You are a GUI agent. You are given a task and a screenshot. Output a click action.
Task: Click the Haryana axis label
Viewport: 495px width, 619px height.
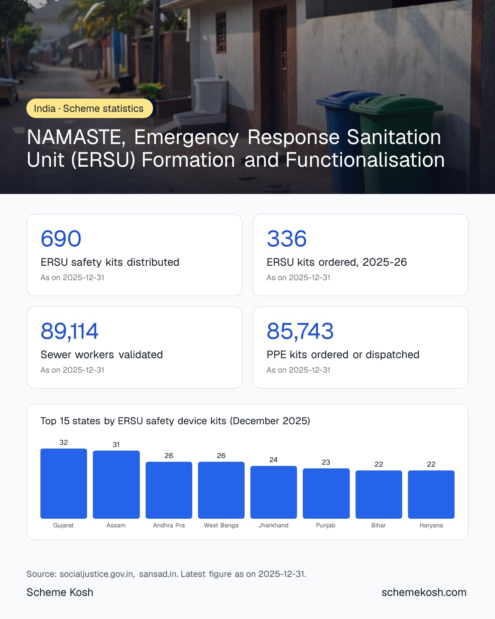point(431,525)
